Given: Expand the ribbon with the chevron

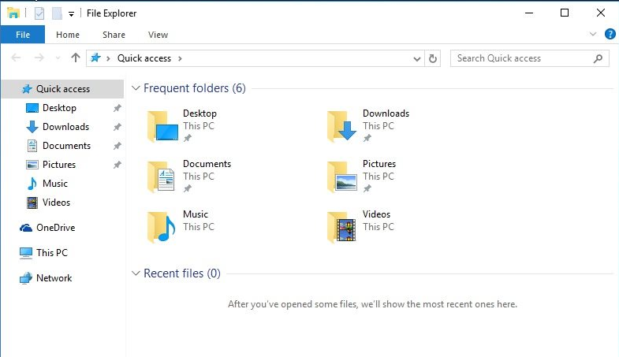Looking at the screenshot, I should point(594,35).
